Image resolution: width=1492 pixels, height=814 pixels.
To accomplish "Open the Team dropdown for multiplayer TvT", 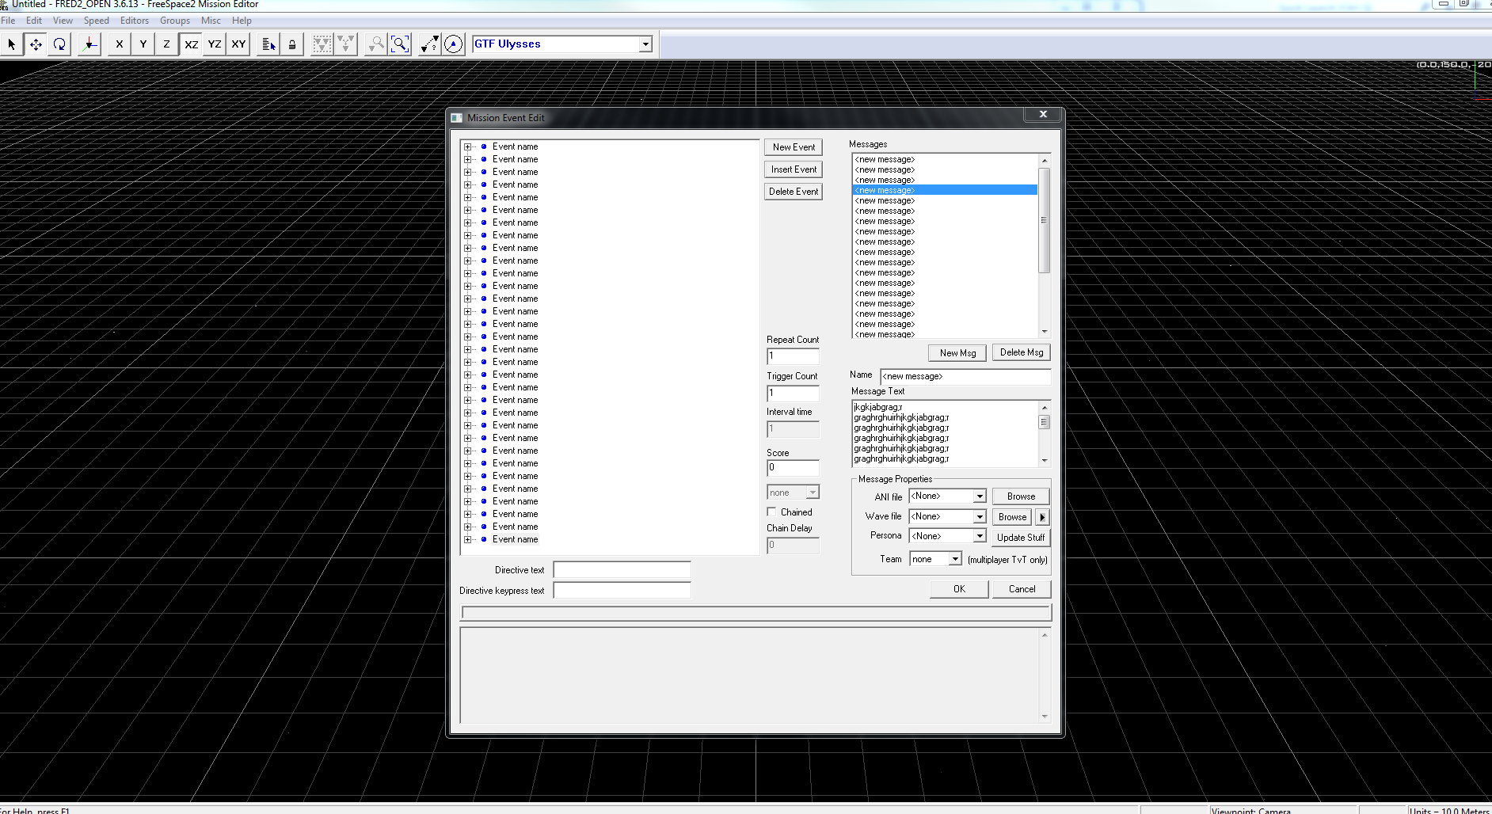I will [x=955, y=559].
